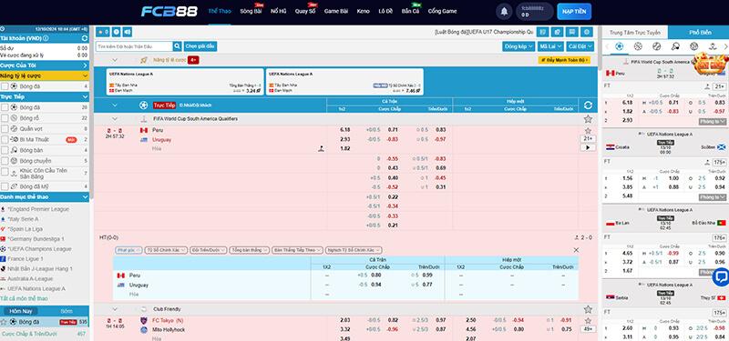Switch to the Sòng Bài menu

(252, 11)
